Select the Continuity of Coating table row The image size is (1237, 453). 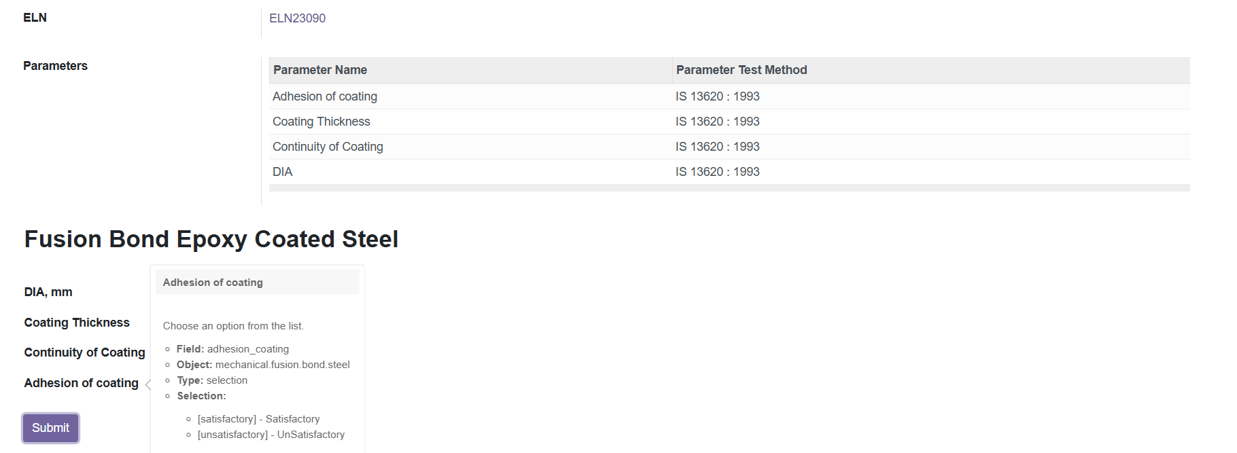729,147
